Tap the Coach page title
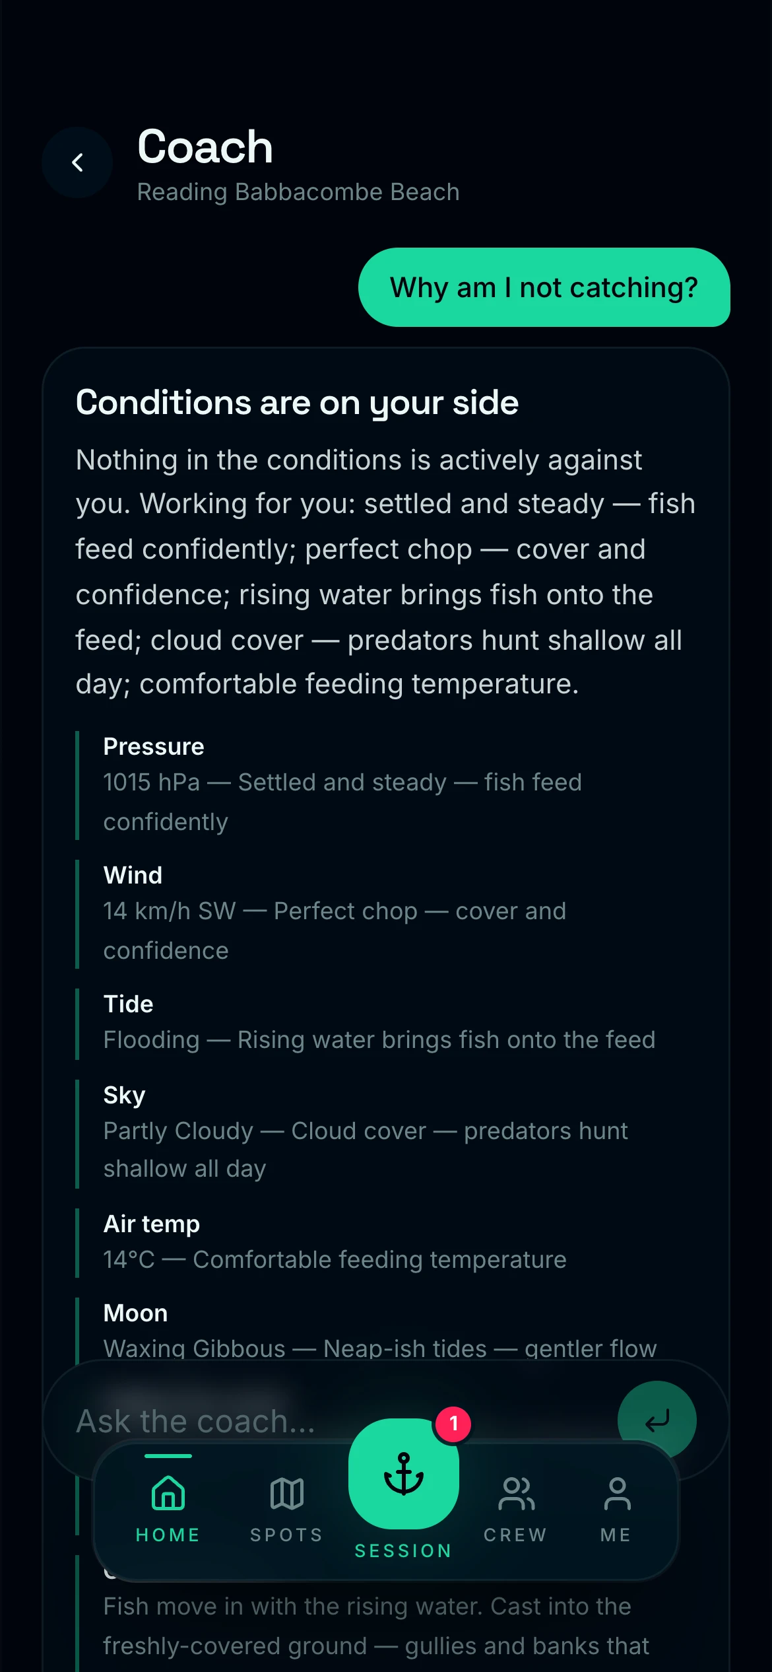772x1672 pixels. tap(205, 147)
